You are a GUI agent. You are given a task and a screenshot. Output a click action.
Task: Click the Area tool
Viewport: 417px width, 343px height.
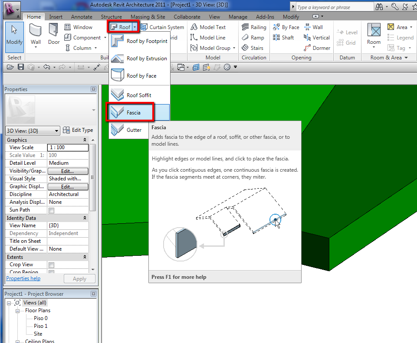397,27
